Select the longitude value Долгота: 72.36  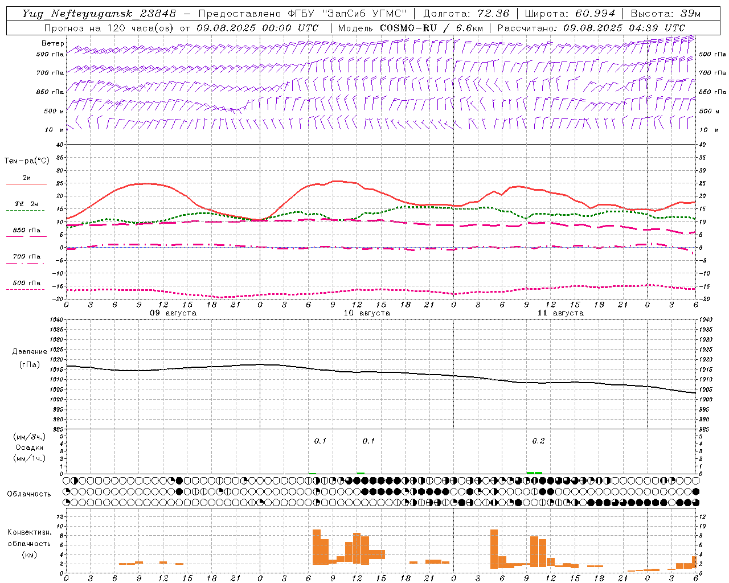pyautogui.click(x=466, y=14)
